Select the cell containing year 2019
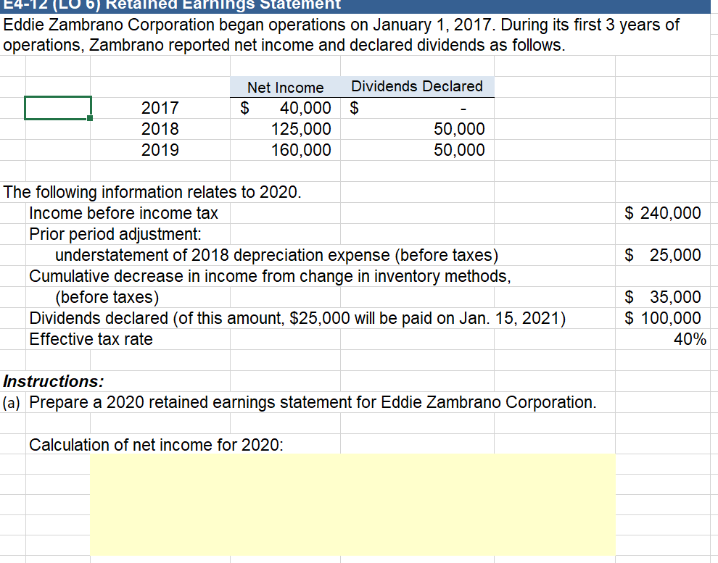 tap(160, 150)
